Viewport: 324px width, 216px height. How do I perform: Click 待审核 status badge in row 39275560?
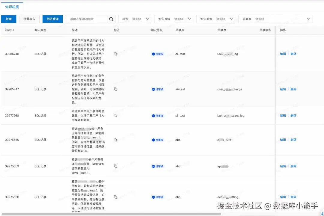pos(157,140)
